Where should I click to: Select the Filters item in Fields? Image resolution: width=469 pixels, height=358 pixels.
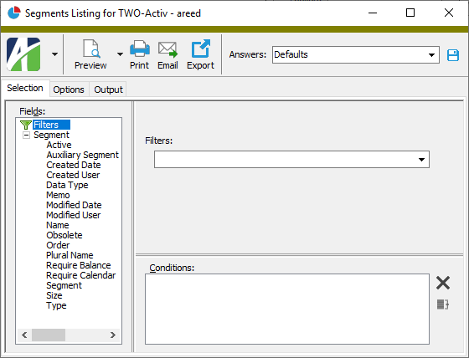point(46,125)
